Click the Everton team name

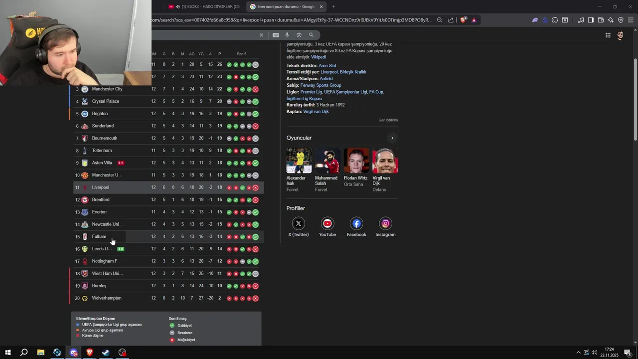[x=99, y=212]
